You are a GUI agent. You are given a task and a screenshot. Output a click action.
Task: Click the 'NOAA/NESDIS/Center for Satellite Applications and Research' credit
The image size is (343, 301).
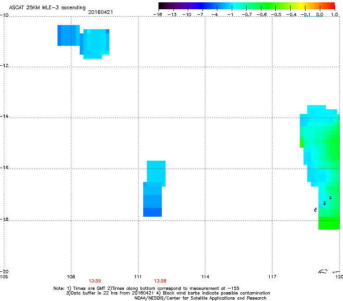pyautogui.click(x=200, y=298)
